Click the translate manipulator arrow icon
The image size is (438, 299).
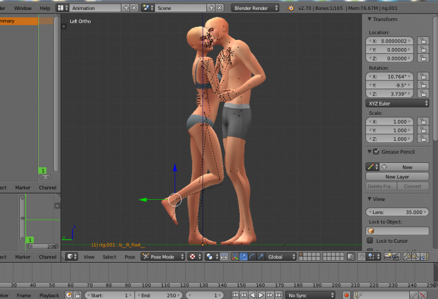[x=243, y=257]
